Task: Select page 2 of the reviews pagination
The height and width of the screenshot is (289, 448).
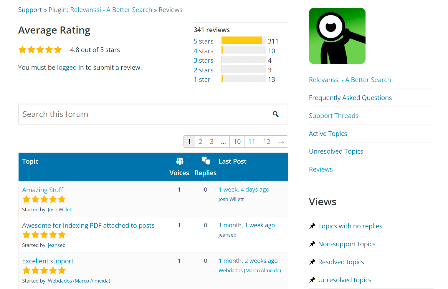Action: pyautogui.click(x=200, y=142)
